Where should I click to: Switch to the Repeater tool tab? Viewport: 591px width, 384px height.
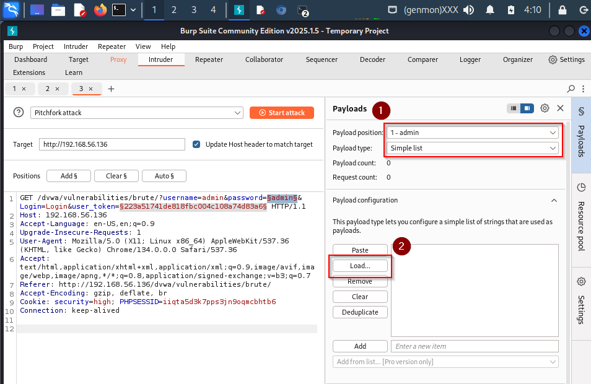[209, 59]
